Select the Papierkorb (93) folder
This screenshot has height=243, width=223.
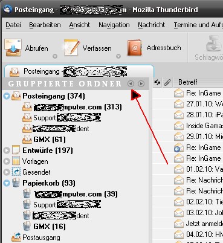click(x=49, y=183)
